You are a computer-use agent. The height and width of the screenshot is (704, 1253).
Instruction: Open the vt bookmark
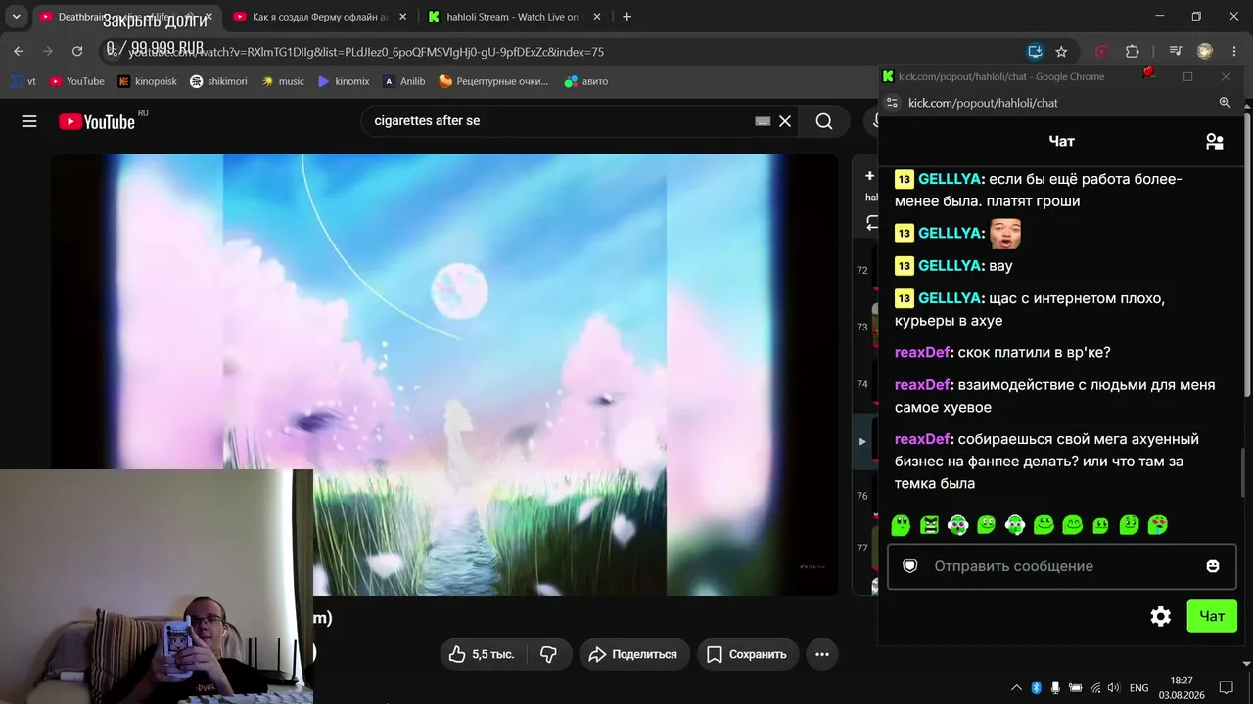pyautogui.click(x=23, y=81)
